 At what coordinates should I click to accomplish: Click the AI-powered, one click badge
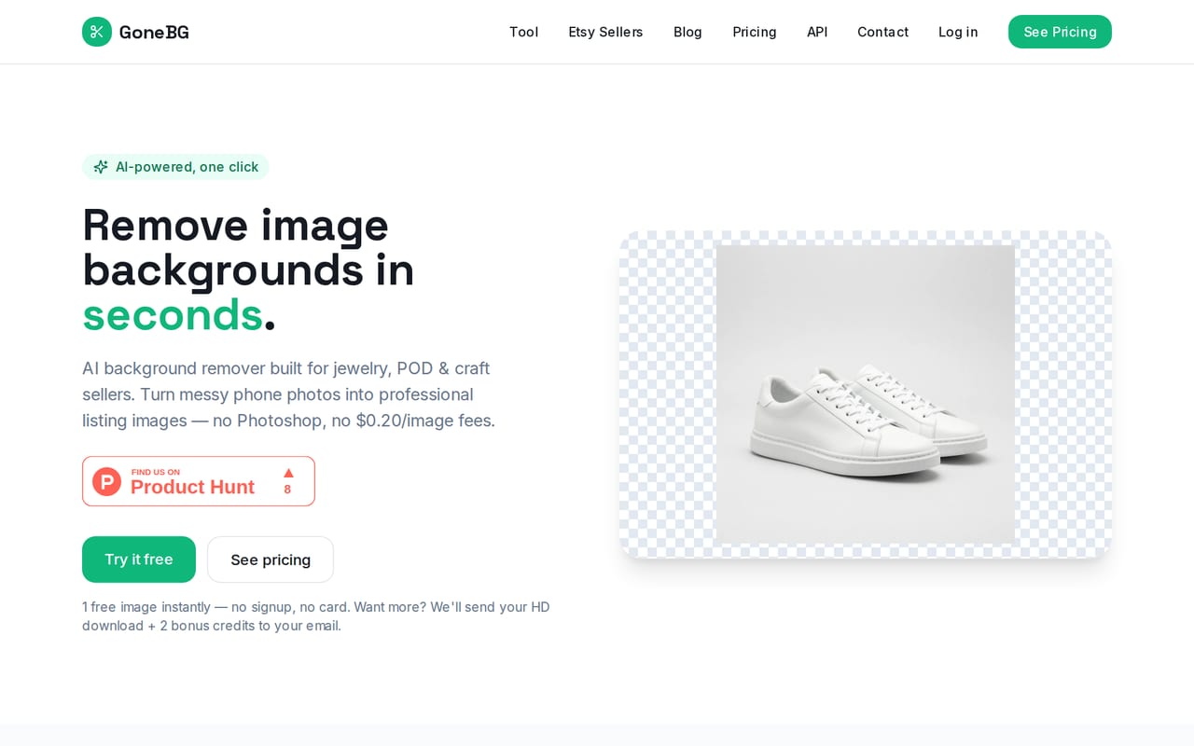click(175, 167)
